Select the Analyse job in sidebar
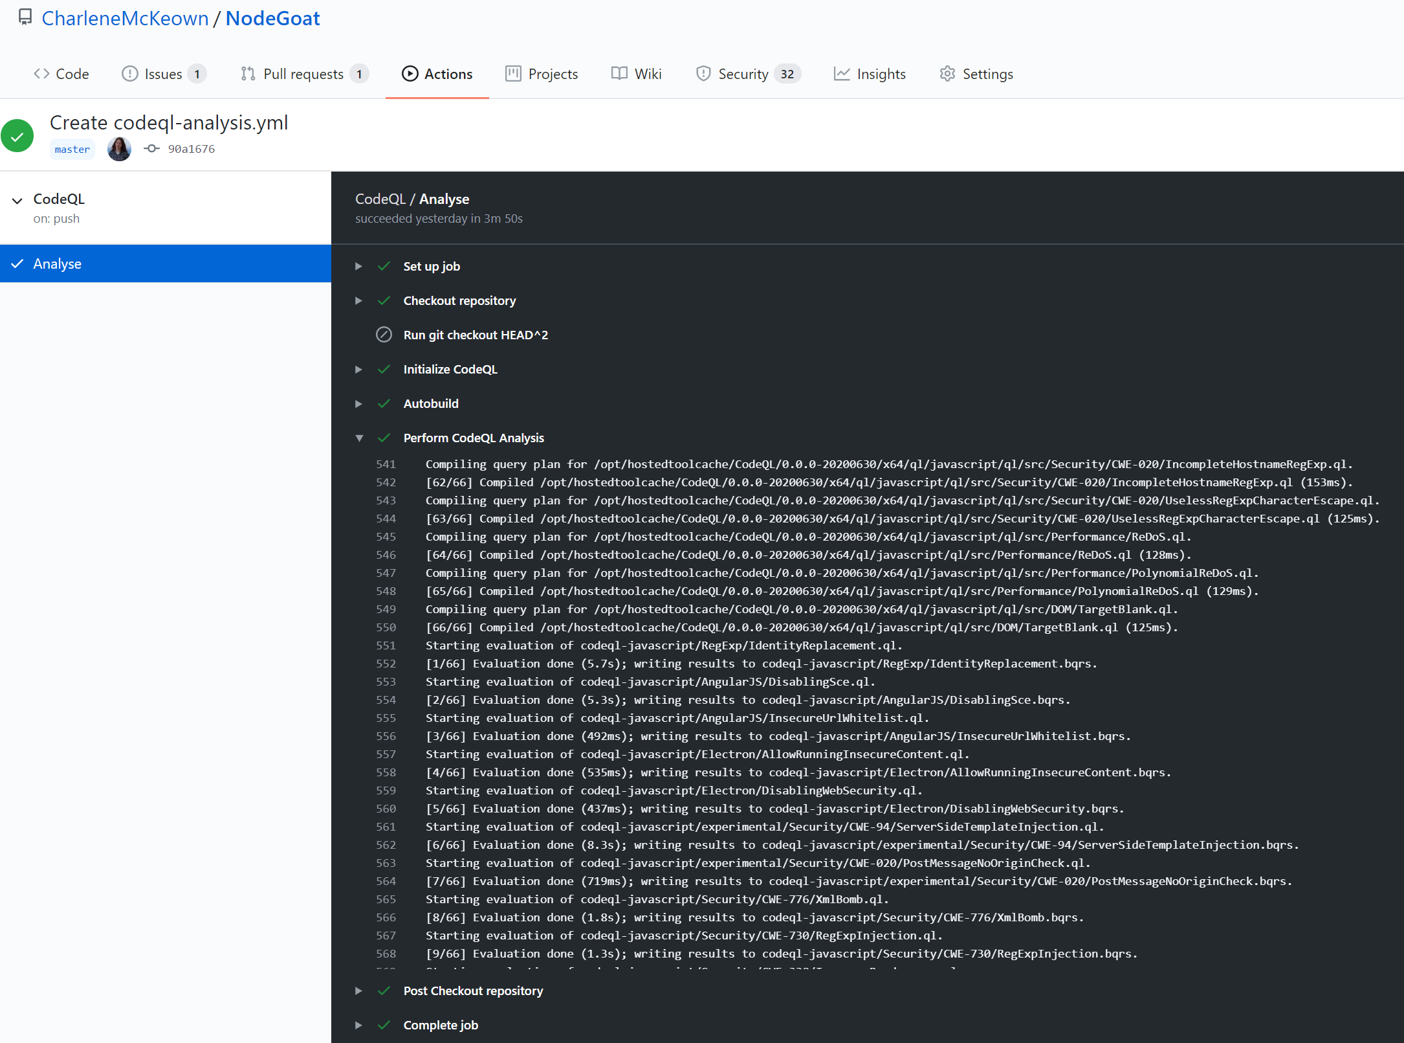Screen dimensions: 1404x1043 [166, 264]
